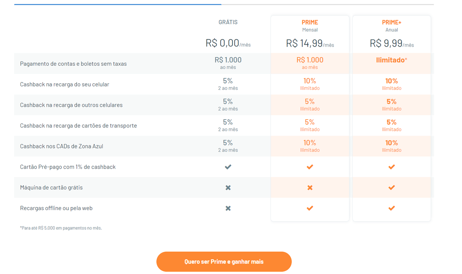Click gray X for Máquina de cartão grátis

228,187
